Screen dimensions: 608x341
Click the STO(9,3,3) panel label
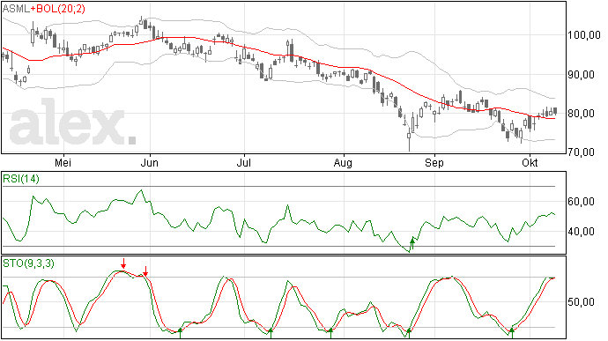28,263
